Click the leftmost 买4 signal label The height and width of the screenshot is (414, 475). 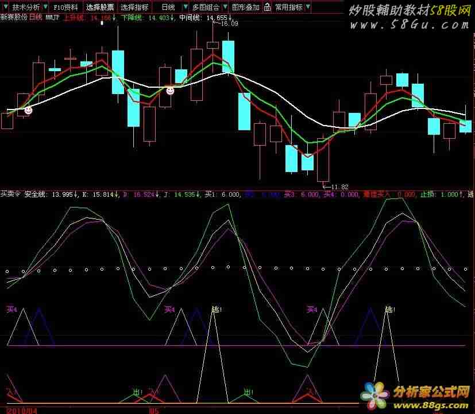click(12, 309)
